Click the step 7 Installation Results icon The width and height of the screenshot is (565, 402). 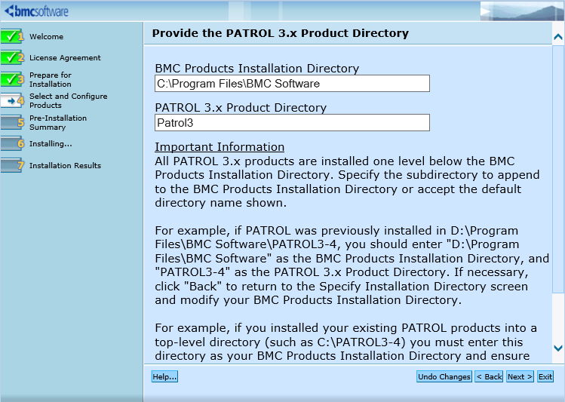(11, 165)
